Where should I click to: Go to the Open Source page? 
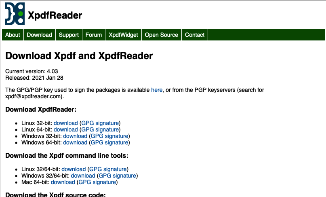[x=162, y=35]
